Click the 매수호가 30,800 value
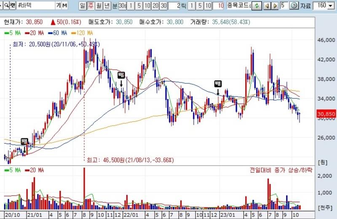The height and width of the screenshot is (219, 337). click(175, 22)
